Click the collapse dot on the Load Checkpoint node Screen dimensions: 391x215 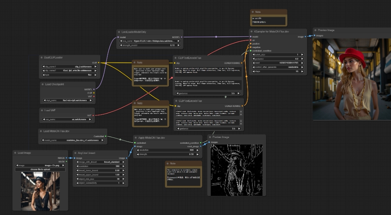tap(42, 84)
